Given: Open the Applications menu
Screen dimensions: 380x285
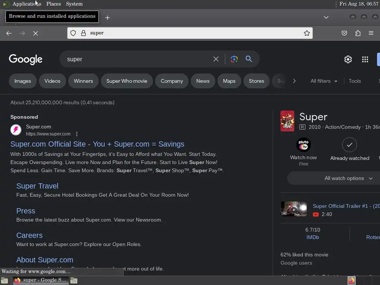Looking at the screenshot, I should [27, 4].
